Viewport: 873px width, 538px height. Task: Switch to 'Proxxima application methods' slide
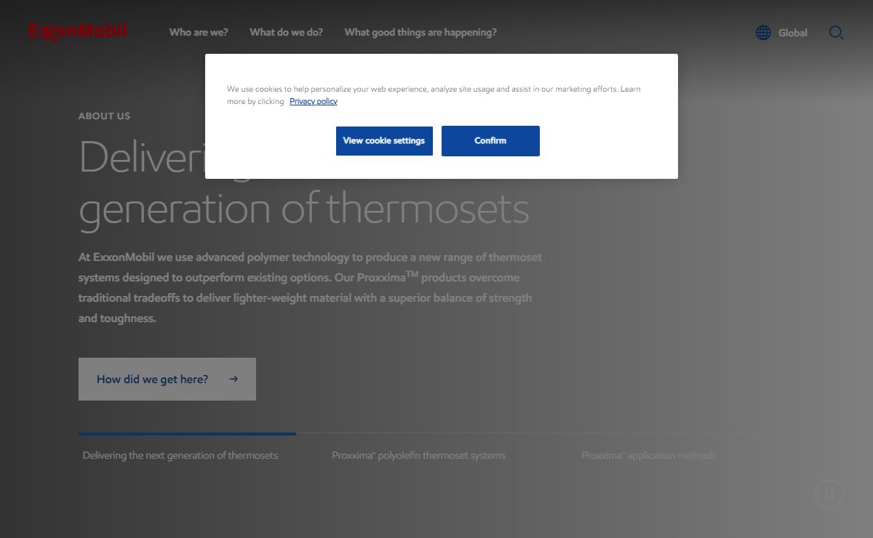649,456
